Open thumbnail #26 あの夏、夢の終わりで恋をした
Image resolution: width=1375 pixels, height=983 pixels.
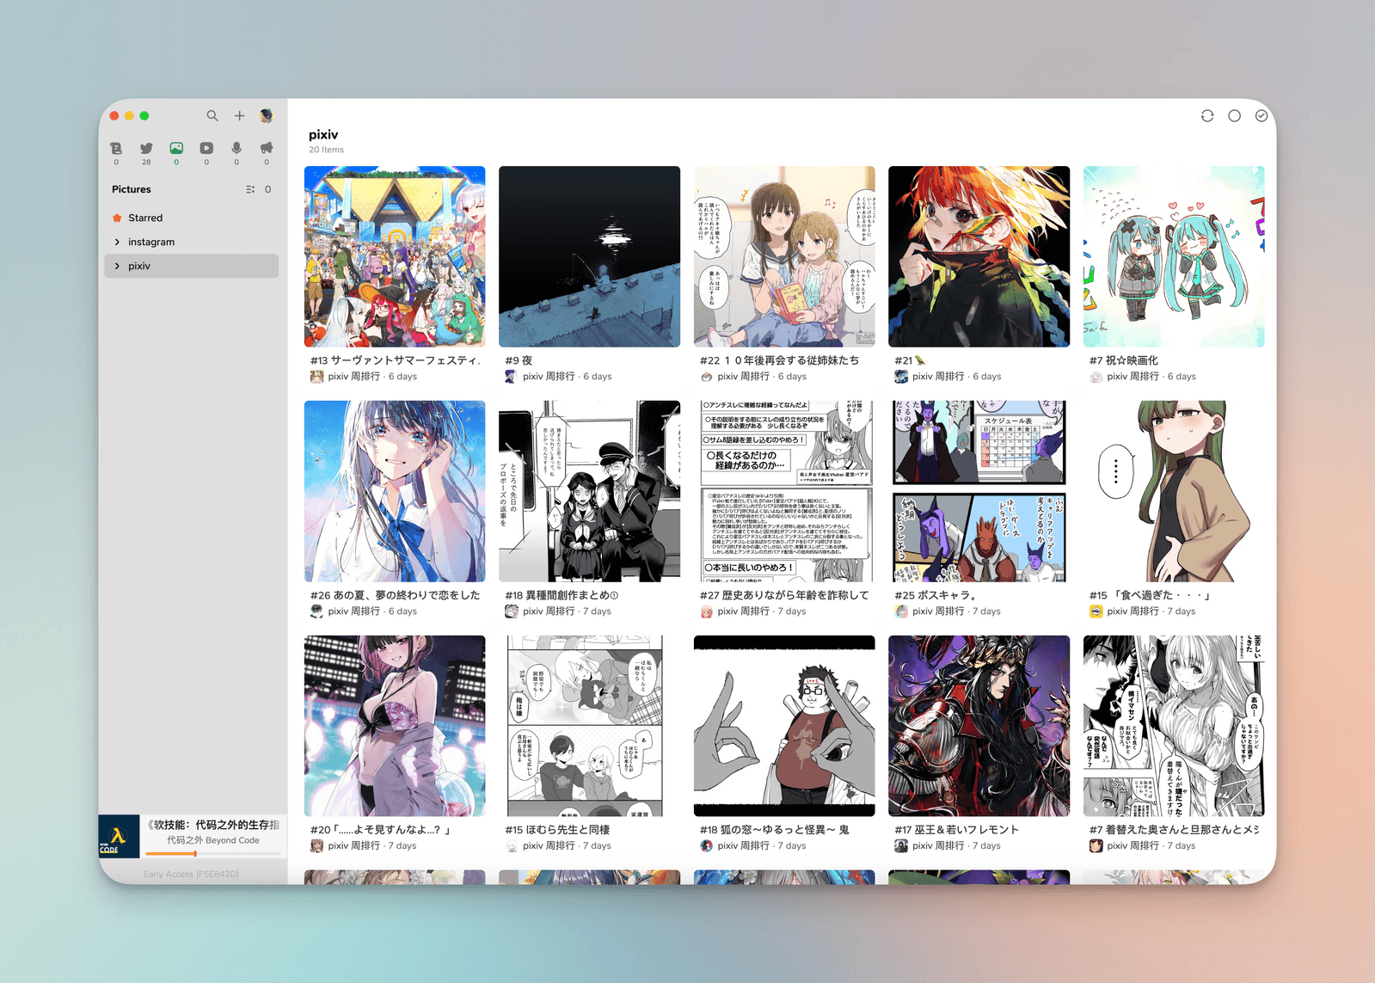395,491
